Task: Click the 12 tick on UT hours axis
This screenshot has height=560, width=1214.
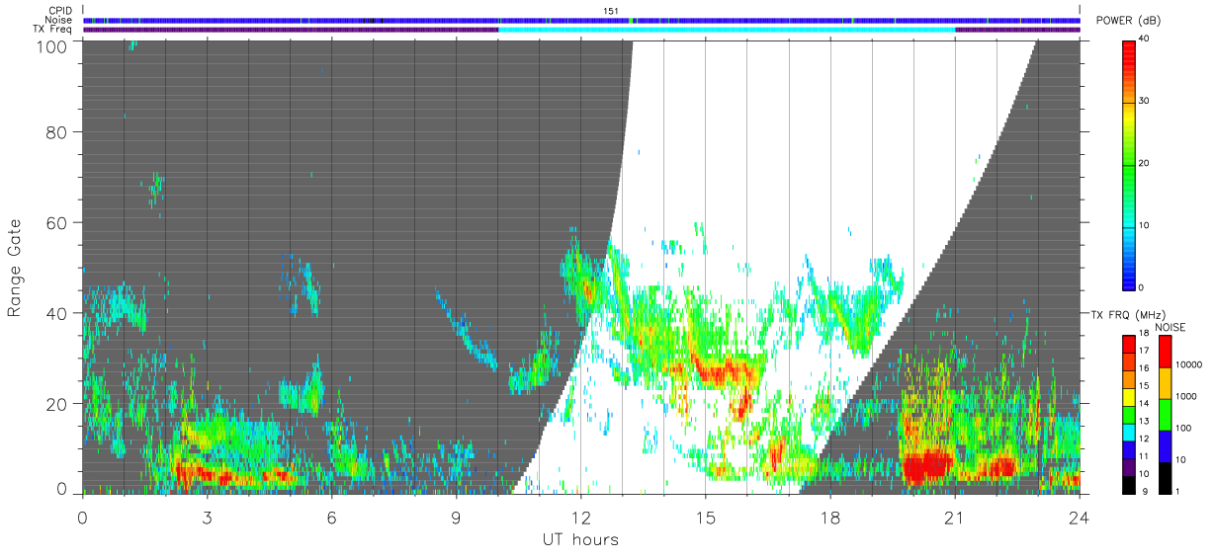Action: click(580, 518)
